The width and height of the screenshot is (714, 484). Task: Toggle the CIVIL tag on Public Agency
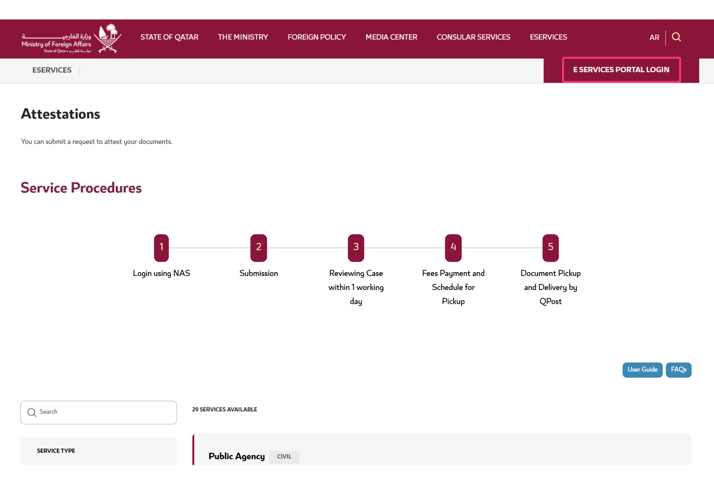(284, 457)
